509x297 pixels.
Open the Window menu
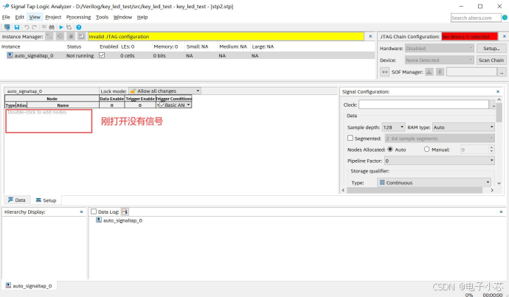point(122,17)
